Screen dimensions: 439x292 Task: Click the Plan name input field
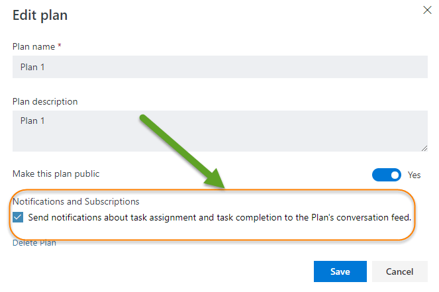point(220,67)
